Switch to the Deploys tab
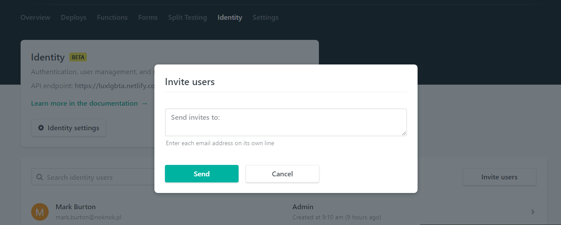 pyautogui.click(x=74, y=18)
